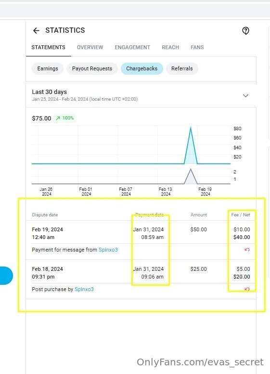Click dispute date 'Feb 18, 2024'
Viewport: 270px width, 374px height.
[47, 269]
